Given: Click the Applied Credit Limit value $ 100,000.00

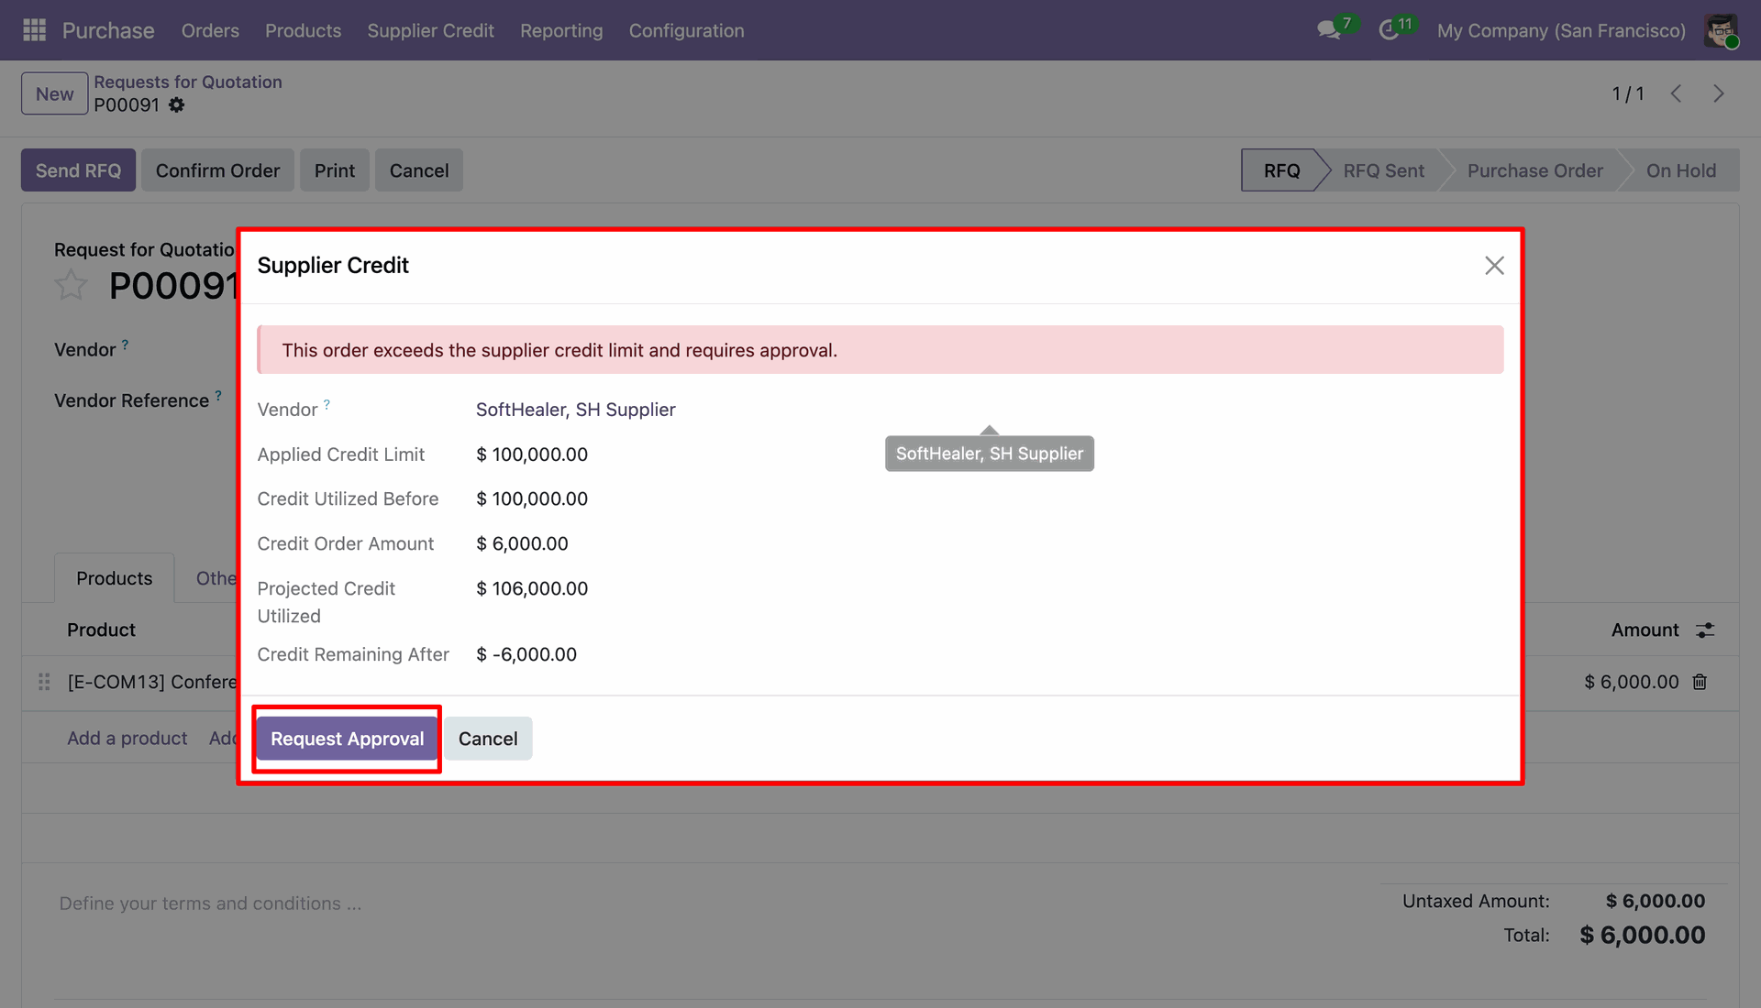Looking at the screenshot, I should pyautogui.click(x=532, y=455).
